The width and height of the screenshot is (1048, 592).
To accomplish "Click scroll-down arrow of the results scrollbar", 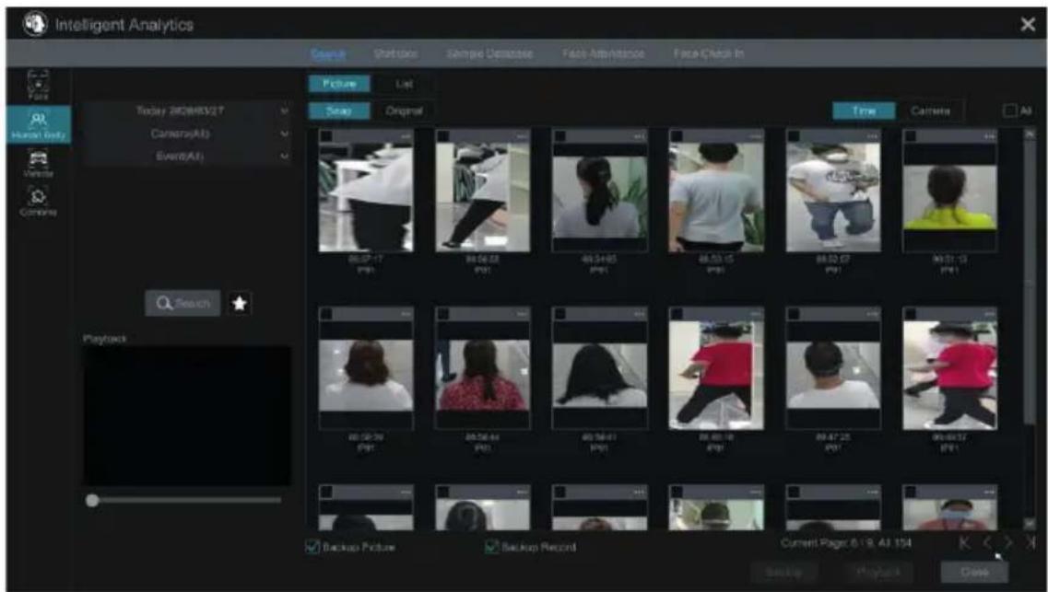I will click(x=1030, y=524).
